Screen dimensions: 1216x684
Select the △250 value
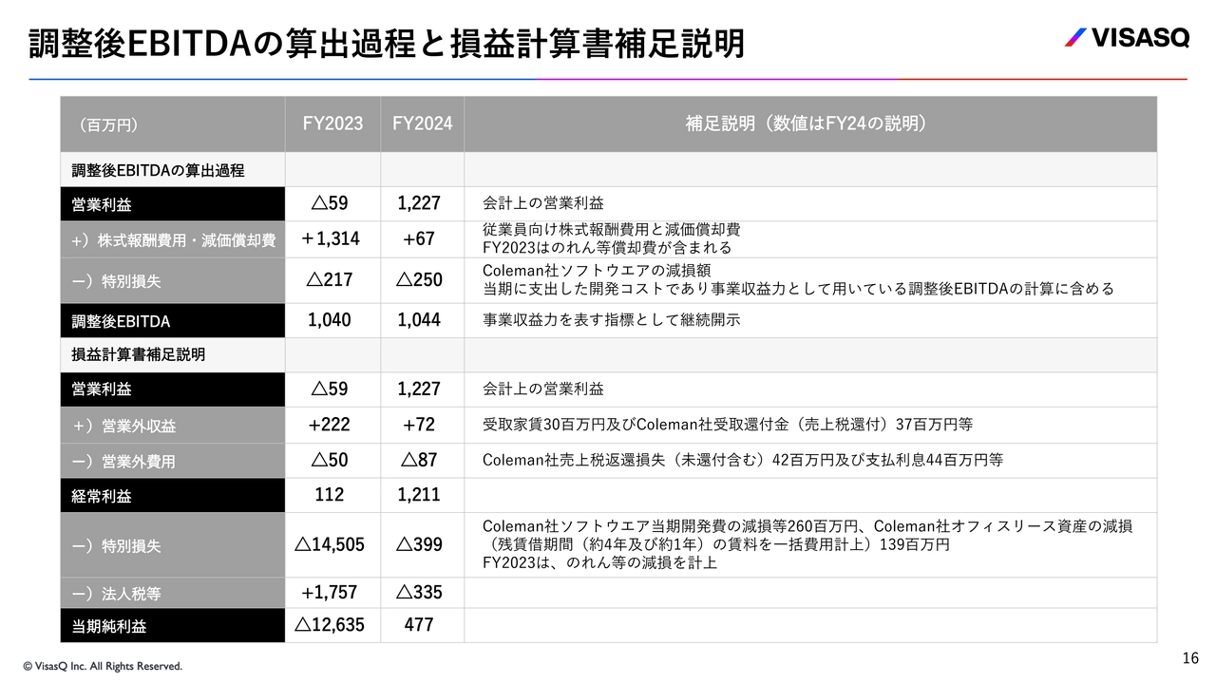[x=419, y=280]
